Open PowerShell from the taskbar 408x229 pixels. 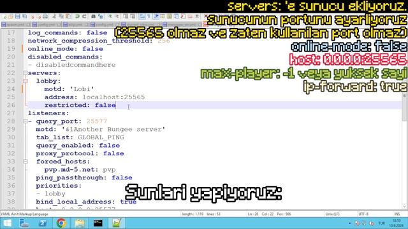(43, 223)
